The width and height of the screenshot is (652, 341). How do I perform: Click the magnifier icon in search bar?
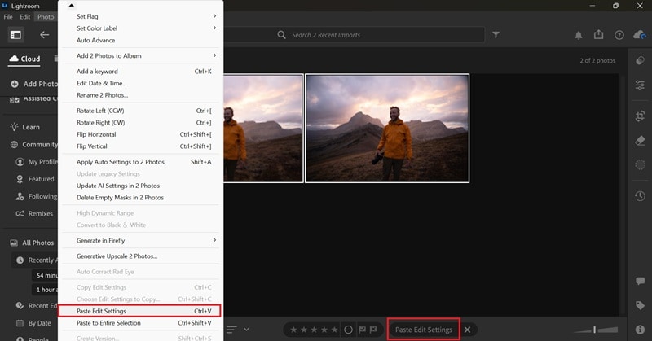tap(281, 35)
